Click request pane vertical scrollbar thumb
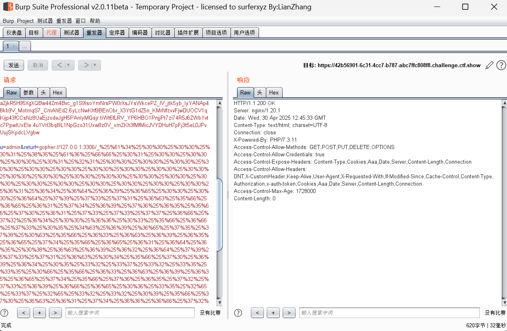507x331 pixels. click(x=220, y=215)
